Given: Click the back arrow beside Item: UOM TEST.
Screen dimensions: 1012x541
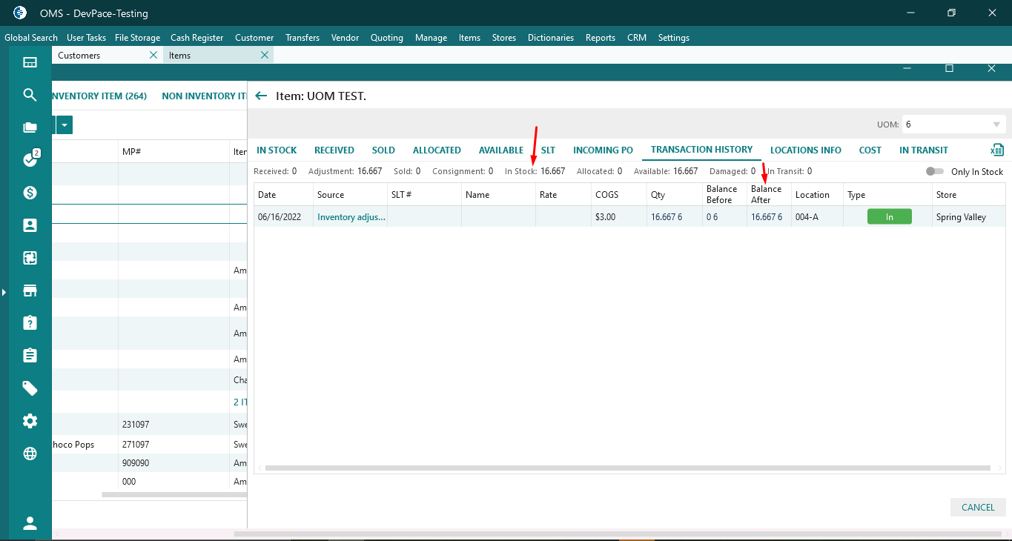Looking at the screenshot, I should (260, 96).
